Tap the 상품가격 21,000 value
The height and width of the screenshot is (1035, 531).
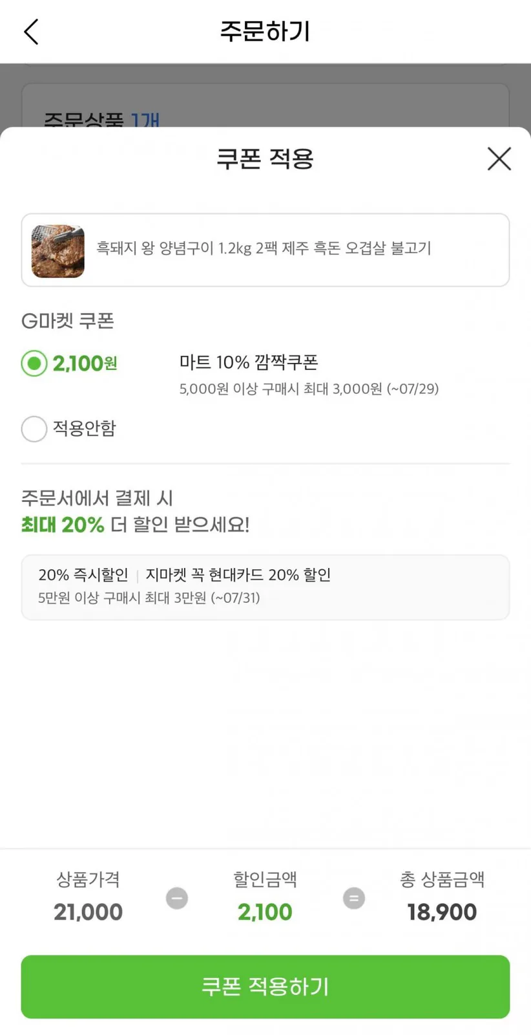[x=88, y=912]
